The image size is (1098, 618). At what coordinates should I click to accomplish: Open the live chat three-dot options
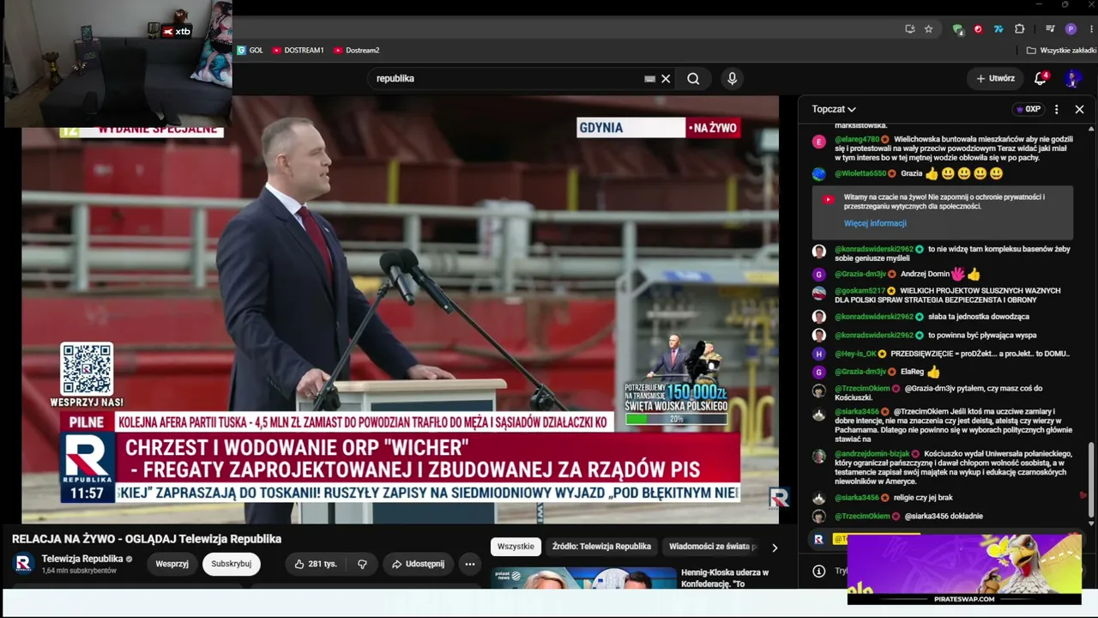click(1057, 109)
